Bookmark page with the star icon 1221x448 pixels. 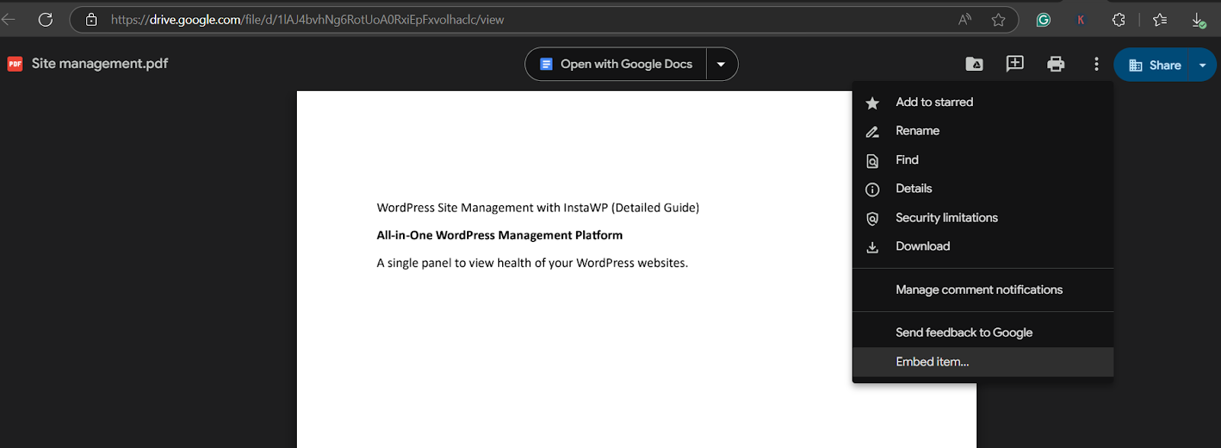tap(998, 20)
